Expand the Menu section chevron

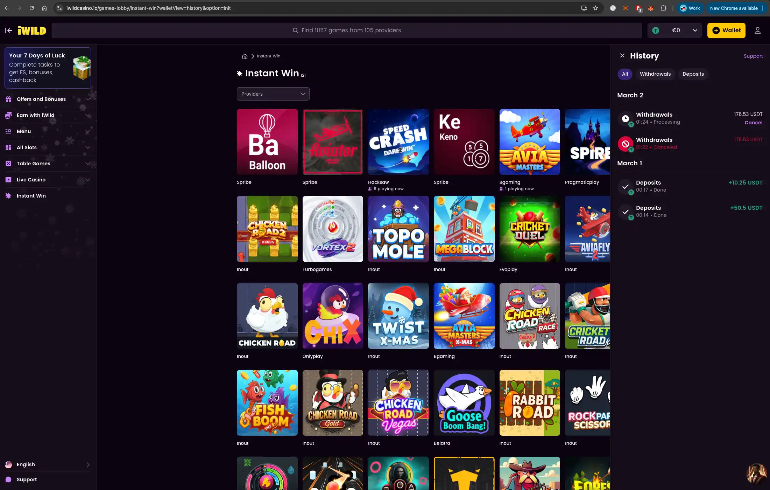(x=88, y=131)
